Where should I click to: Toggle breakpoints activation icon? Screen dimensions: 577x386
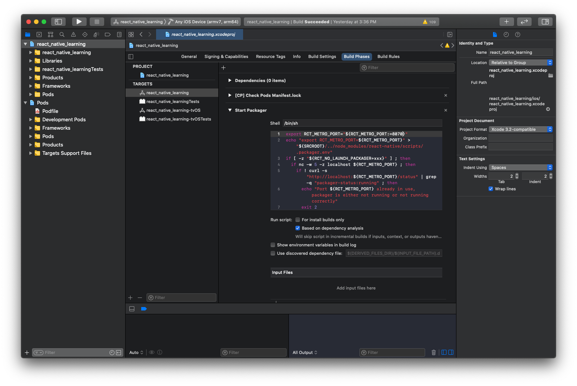(144, 309)
